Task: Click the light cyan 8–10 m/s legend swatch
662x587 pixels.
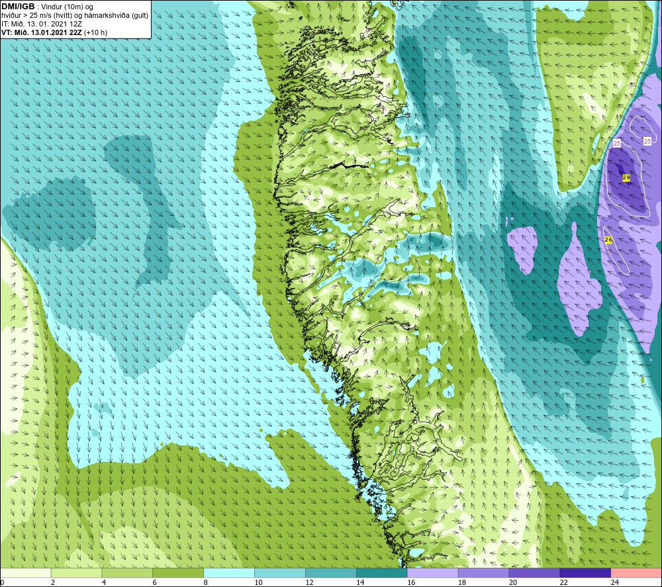Action: 229,572
